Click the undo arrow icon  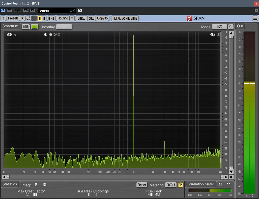pyautogui.click(x=28, y=18)
